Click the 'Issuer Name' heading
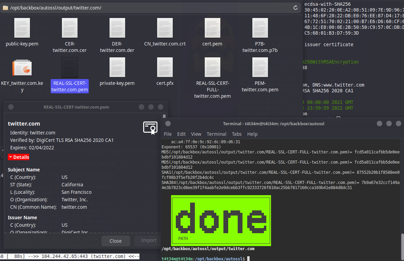This screenshot has height=261, width=404. [22, 218]
